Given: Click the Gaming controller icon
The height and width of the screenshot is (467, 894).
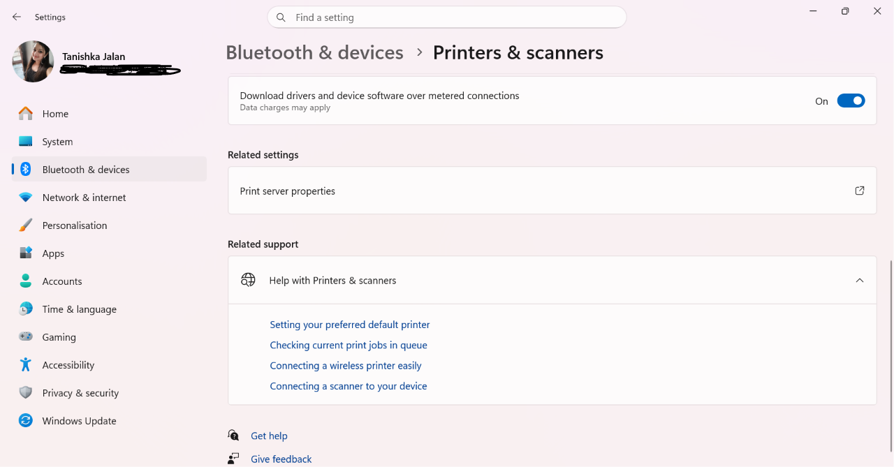Looking at the screenshot, I should [x=26, y=336].
